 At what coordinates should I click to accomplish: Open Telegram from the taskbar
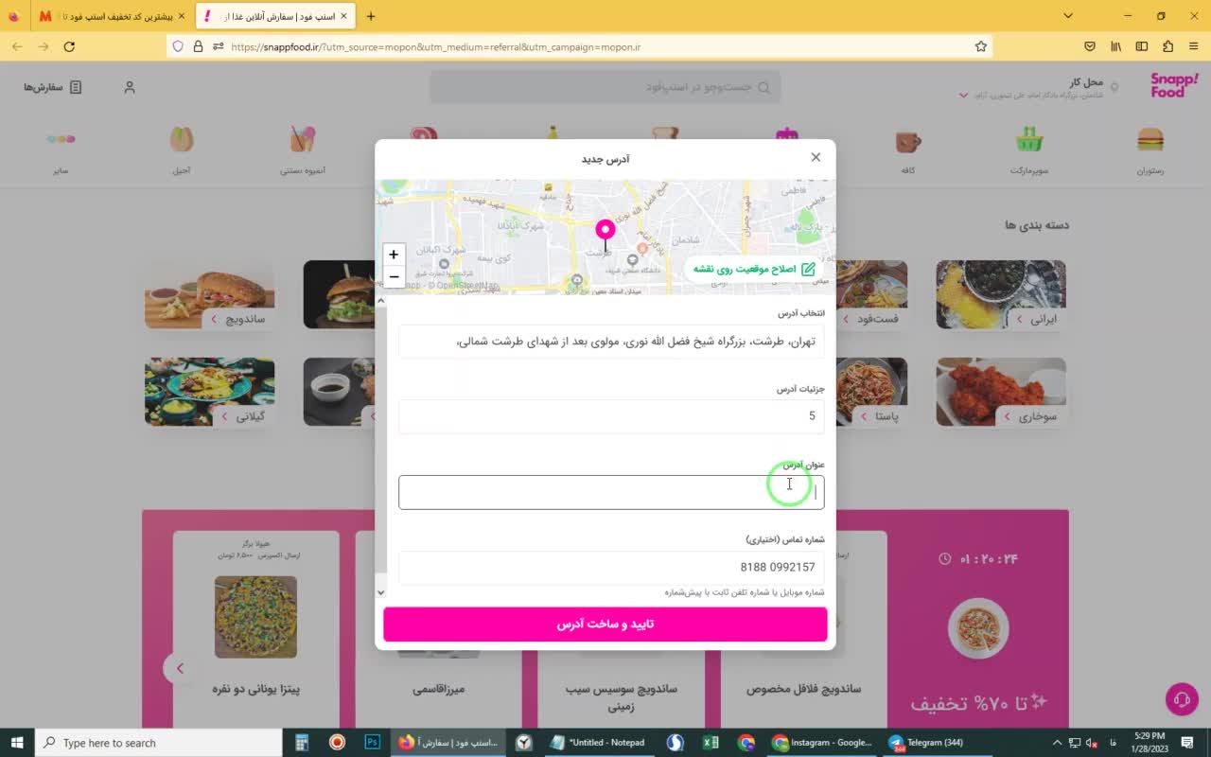click(926, 743)
